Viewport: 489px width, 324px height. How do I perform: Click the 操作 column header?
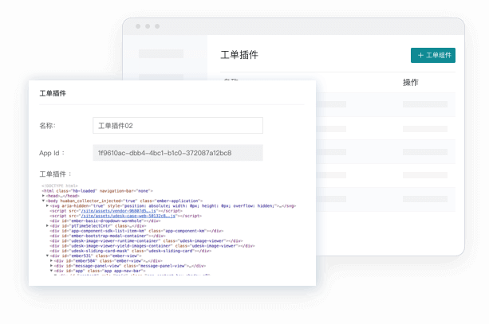(410, 83)
